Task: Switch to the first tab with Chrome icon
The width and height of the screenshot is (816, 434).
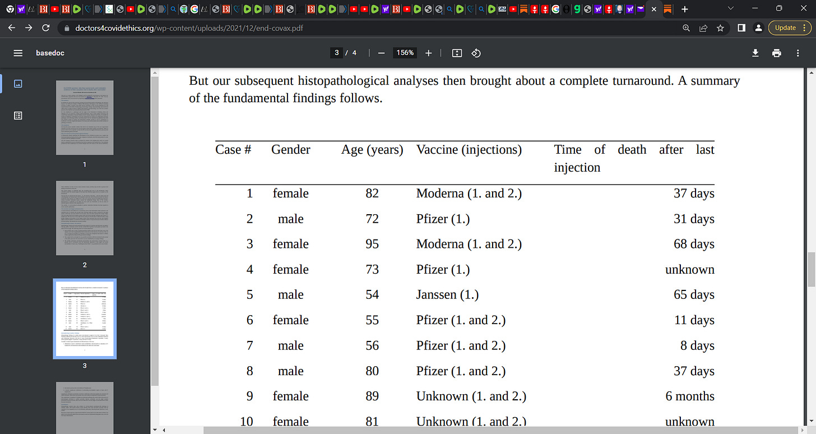Action: pyautogui.click(x=10, y=9)
